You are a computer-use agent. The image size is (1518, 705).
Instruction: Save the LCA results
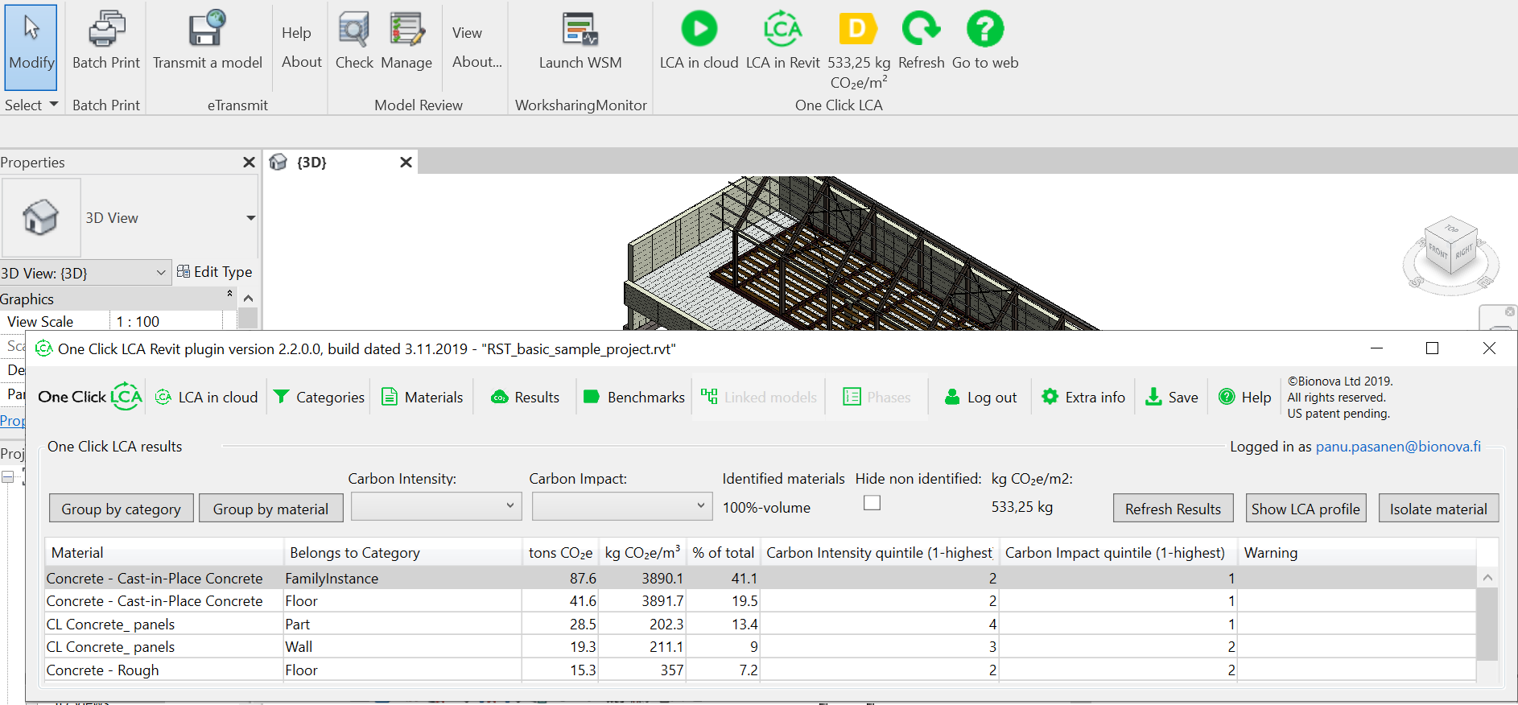(1172, 397)
